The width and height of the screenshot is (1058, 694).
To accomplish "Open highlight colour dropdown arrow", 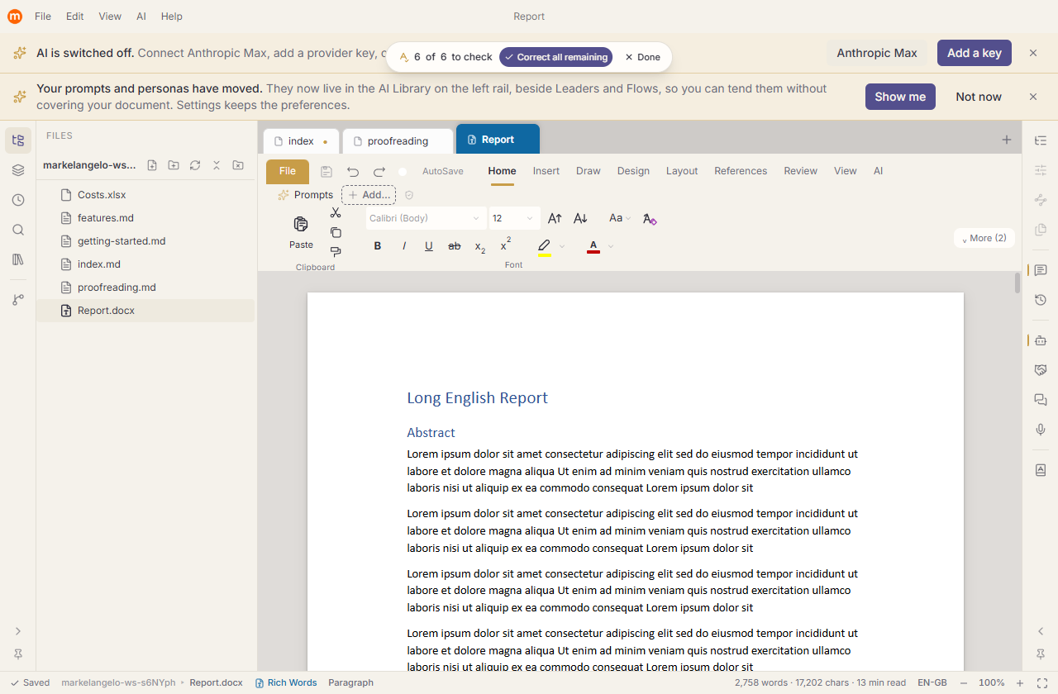I will click(x=562, y=246).
